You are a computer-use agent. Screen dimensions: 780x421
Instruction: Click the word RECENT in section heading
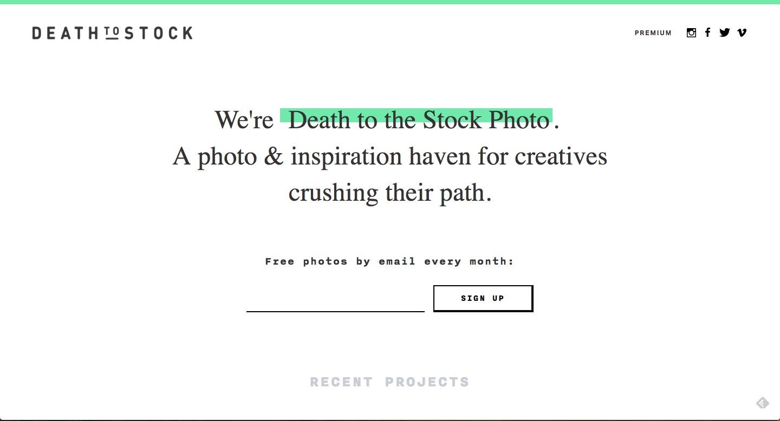click(x=341, y=382)
